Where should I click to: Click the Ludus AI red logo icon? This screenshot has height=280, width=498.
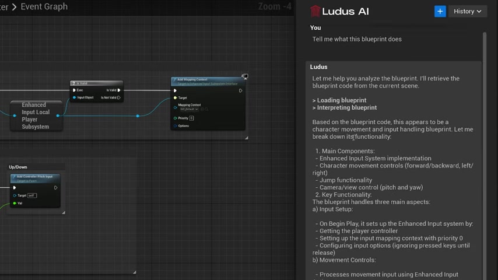click(x=315, y=11)
